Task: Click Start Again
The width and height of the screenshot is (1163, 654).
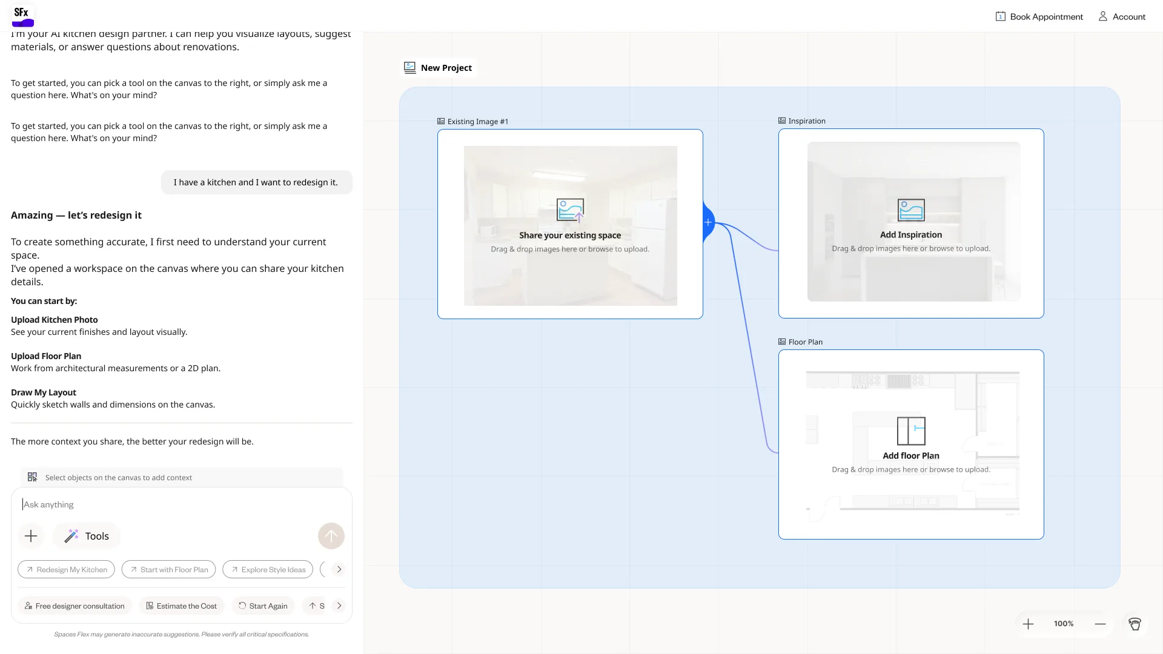Action: point(263,606)
